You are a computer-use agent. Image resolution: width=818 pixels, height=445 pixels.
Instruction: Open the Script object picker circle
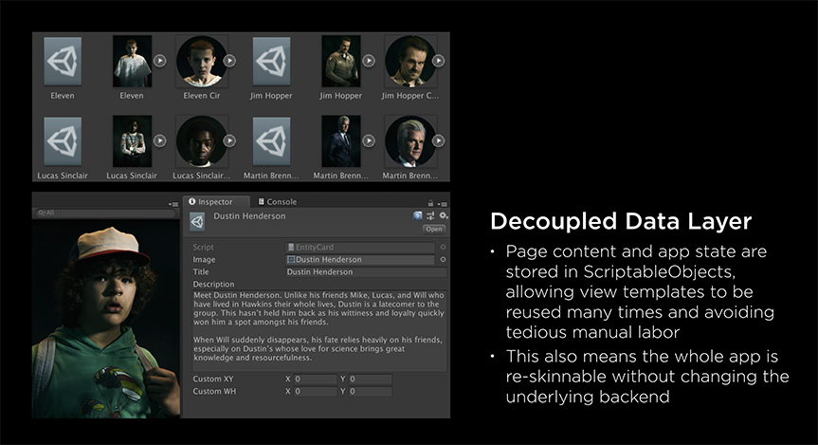click(443, 247)
